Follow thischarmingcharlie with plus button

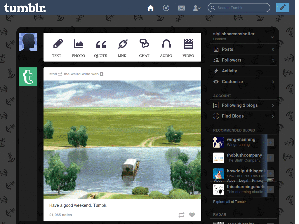(271, 189)
